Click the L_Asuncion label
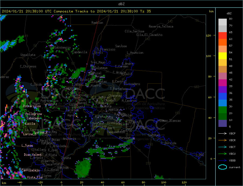The image size is (243, 186). 135,53
